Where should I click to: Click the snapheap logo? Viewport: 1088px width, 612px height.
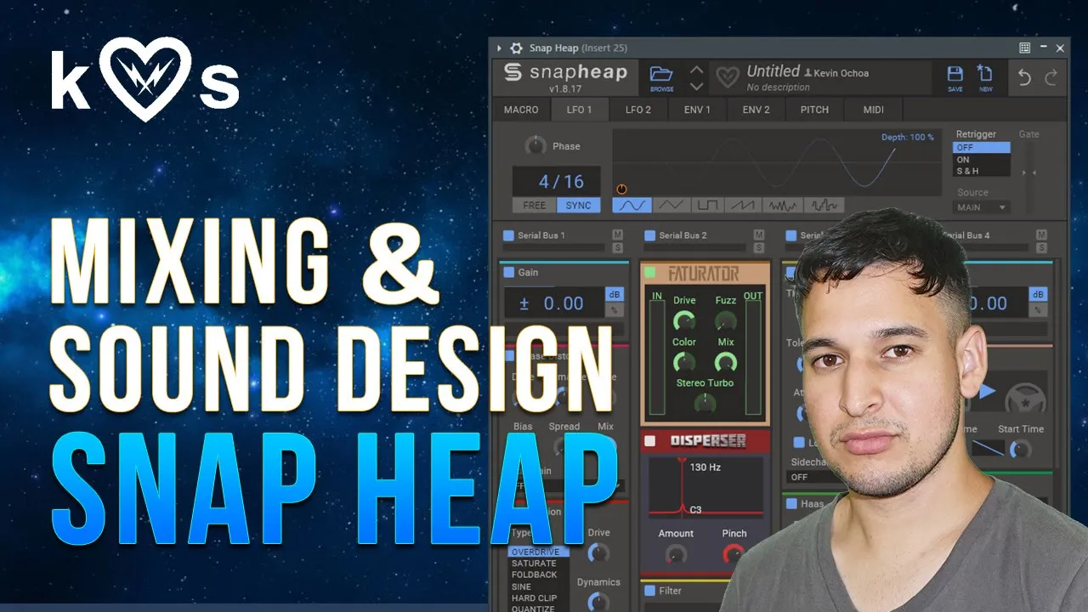[x=565, y=72]
